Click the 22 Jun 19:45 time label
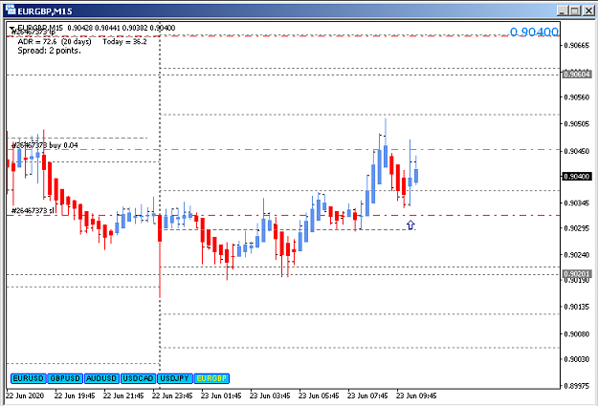This screenshot has width=598, height=406. click(75, 395)
